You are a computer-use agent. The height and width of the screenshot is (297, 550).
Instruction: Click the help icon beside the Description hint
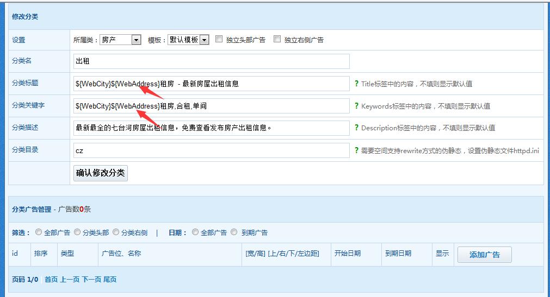click(x=356, y=128)
